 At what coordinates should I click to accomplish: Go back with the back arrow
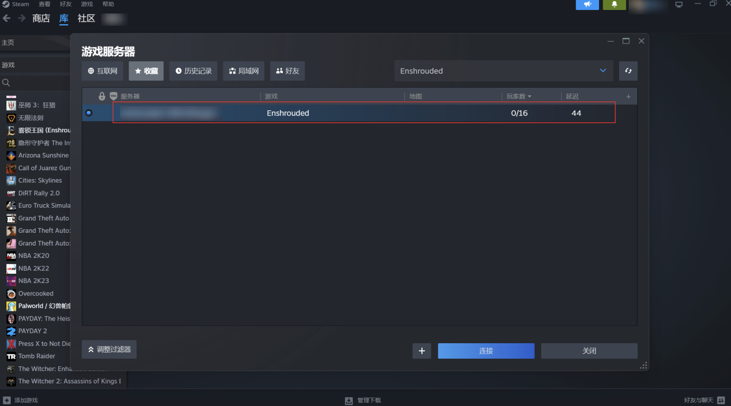point(6,18)
